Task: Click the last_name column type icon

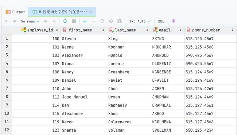Action: (111, 30)
